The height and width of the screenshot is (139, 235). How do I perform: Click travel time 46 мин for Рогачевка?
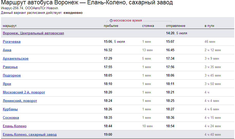tap(210, 42)
